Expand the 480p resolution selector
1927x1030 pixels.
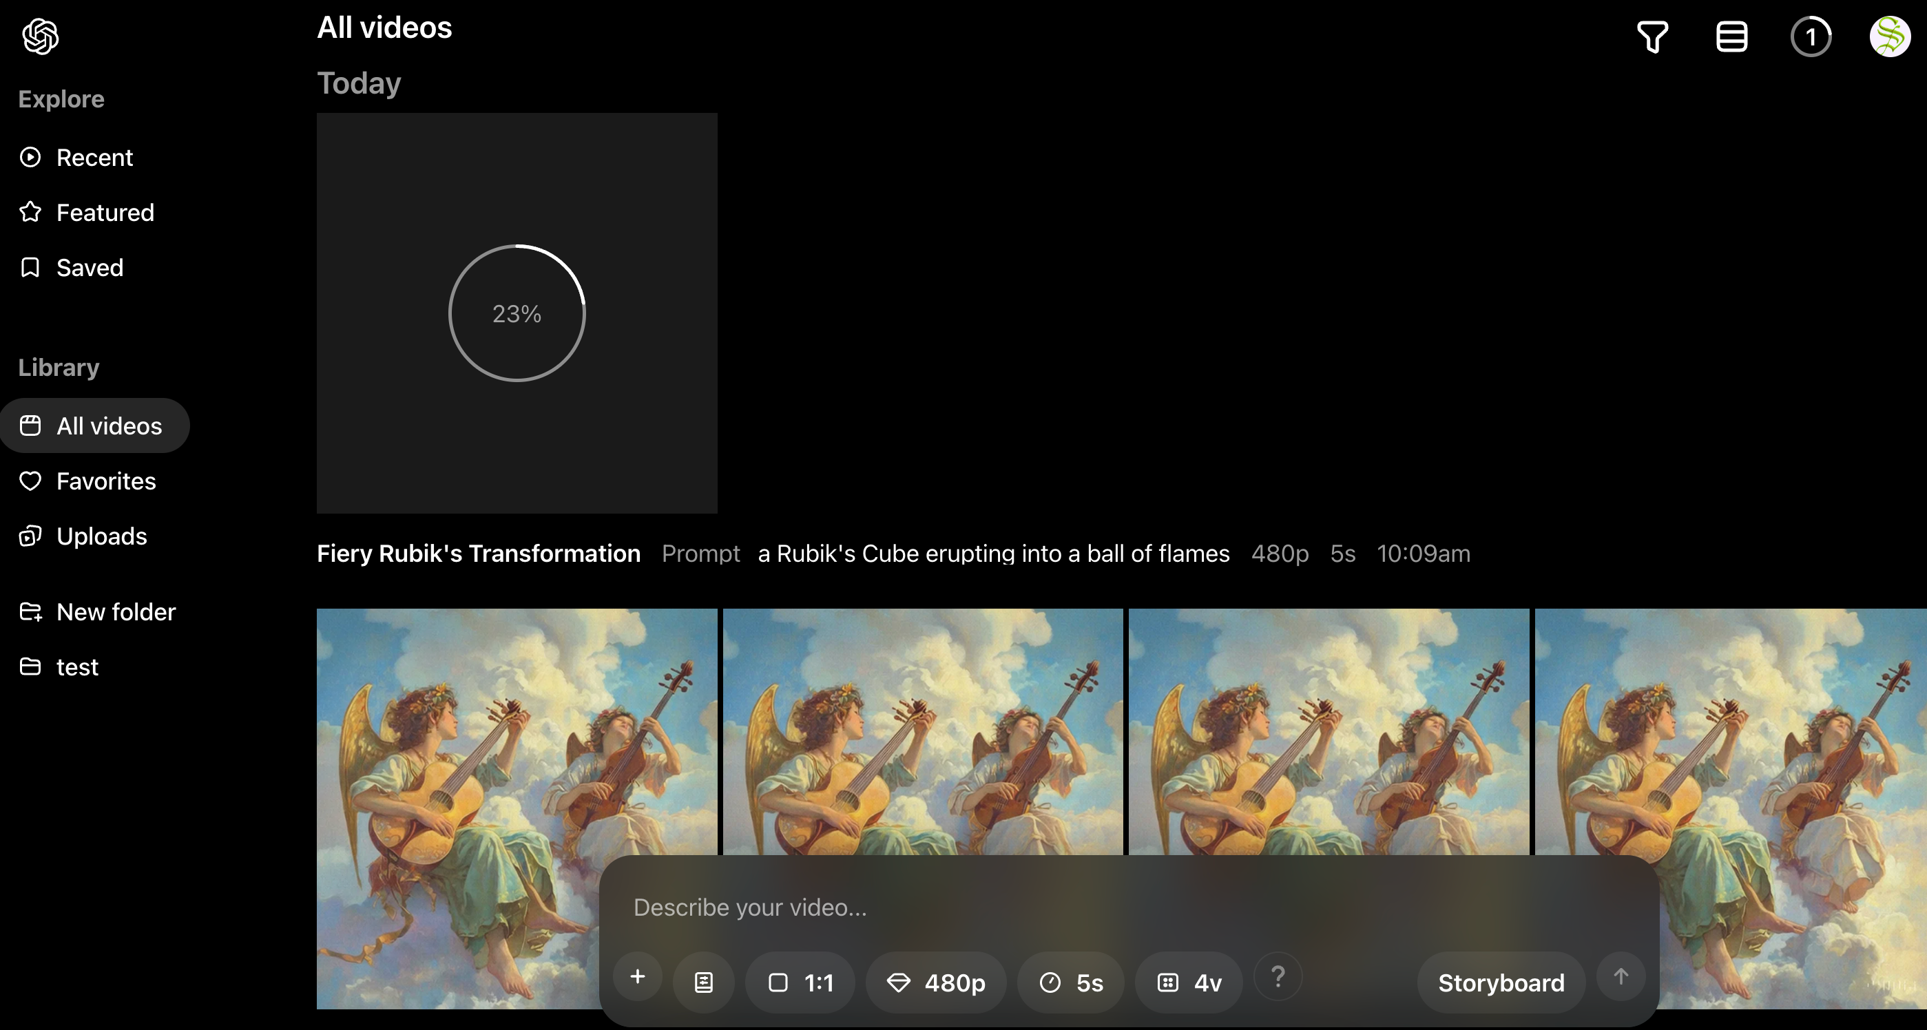pyautogui.click(x=936, y=982)
